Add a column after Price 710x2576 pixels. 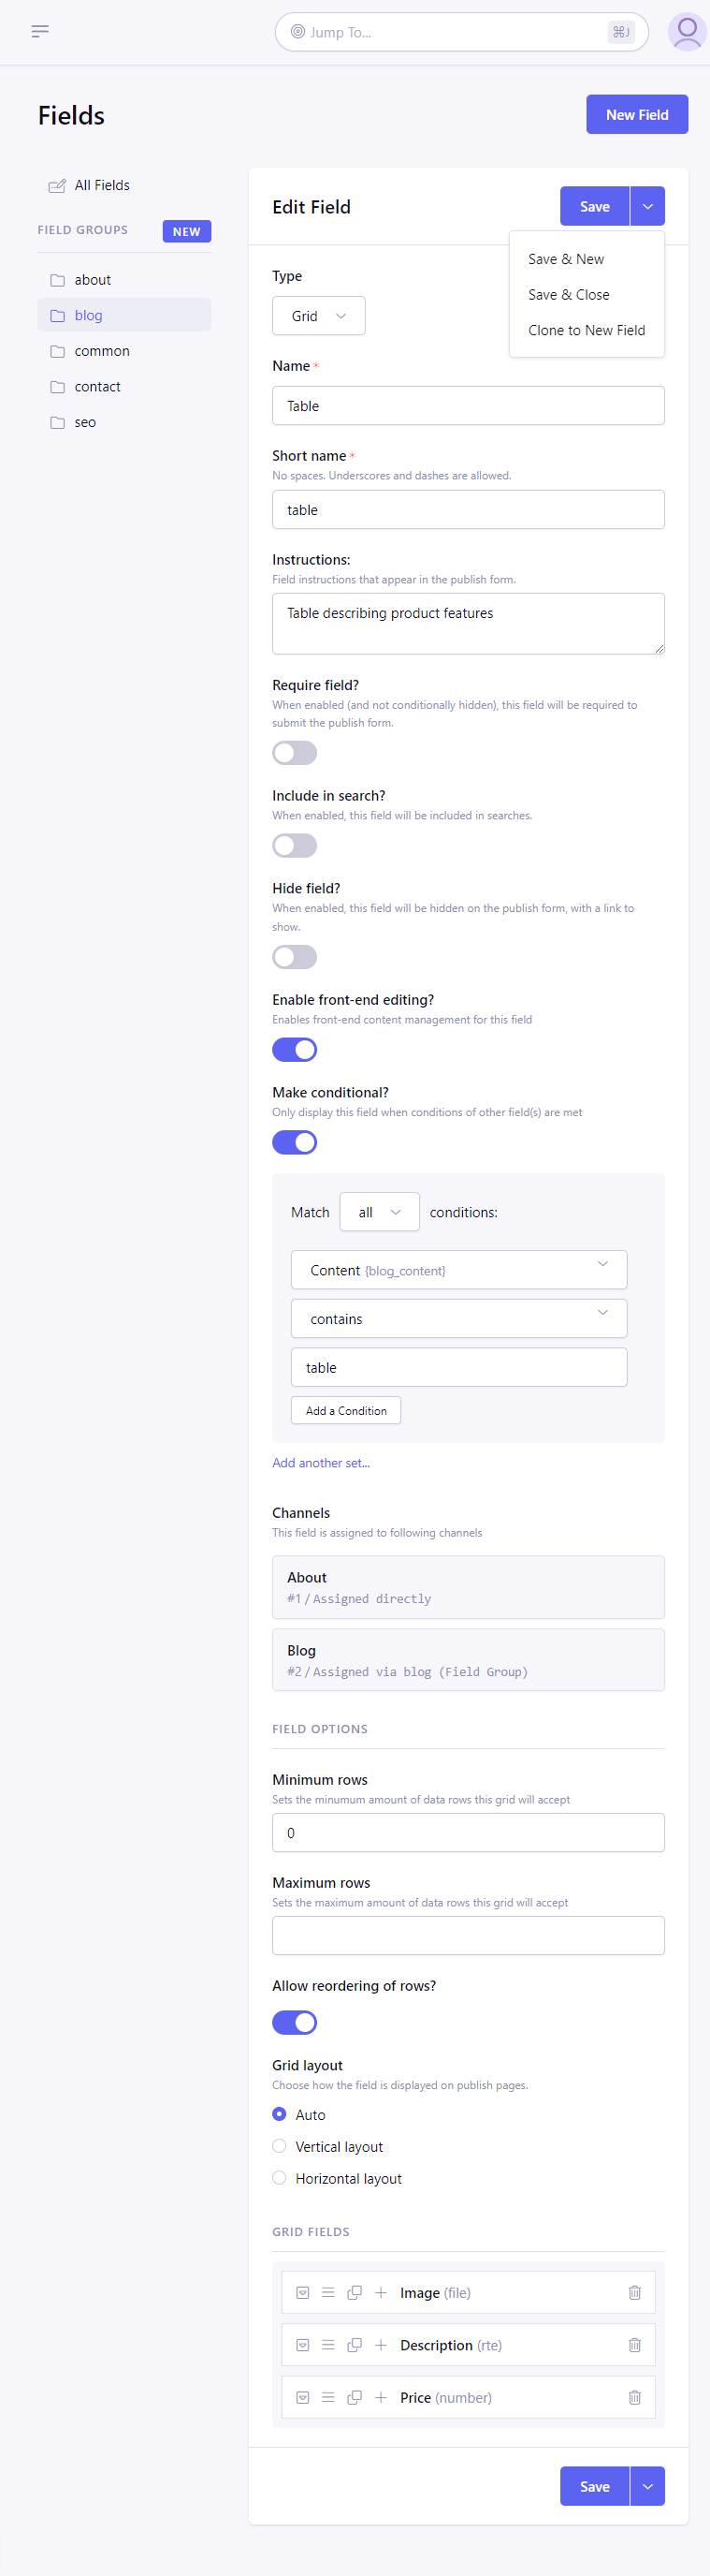tap(381, 2397)
